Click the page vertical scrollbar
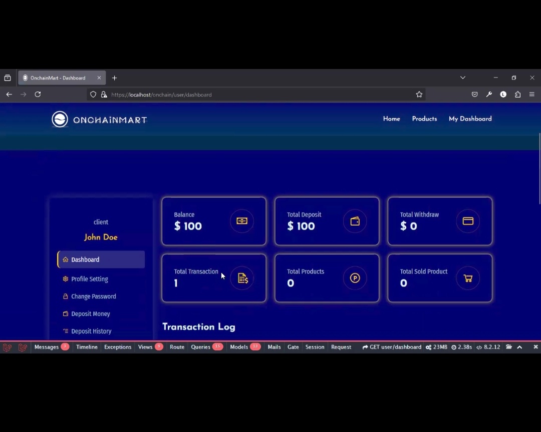The width and height of the screenshot is (541, 432). tap(539, 169)
